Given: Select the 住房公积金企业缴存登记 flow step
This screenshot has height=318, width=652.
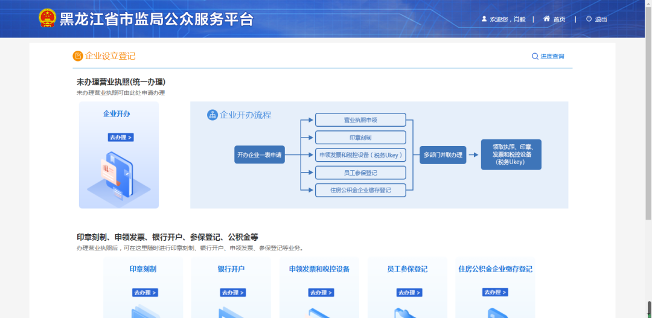Looking at the screenshot, I should (x=360, y=190).
